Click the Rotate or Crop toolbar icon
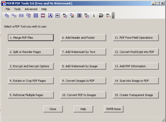This screenshot has width=166, height=122. pyautogui.click(x=28, y=15)
